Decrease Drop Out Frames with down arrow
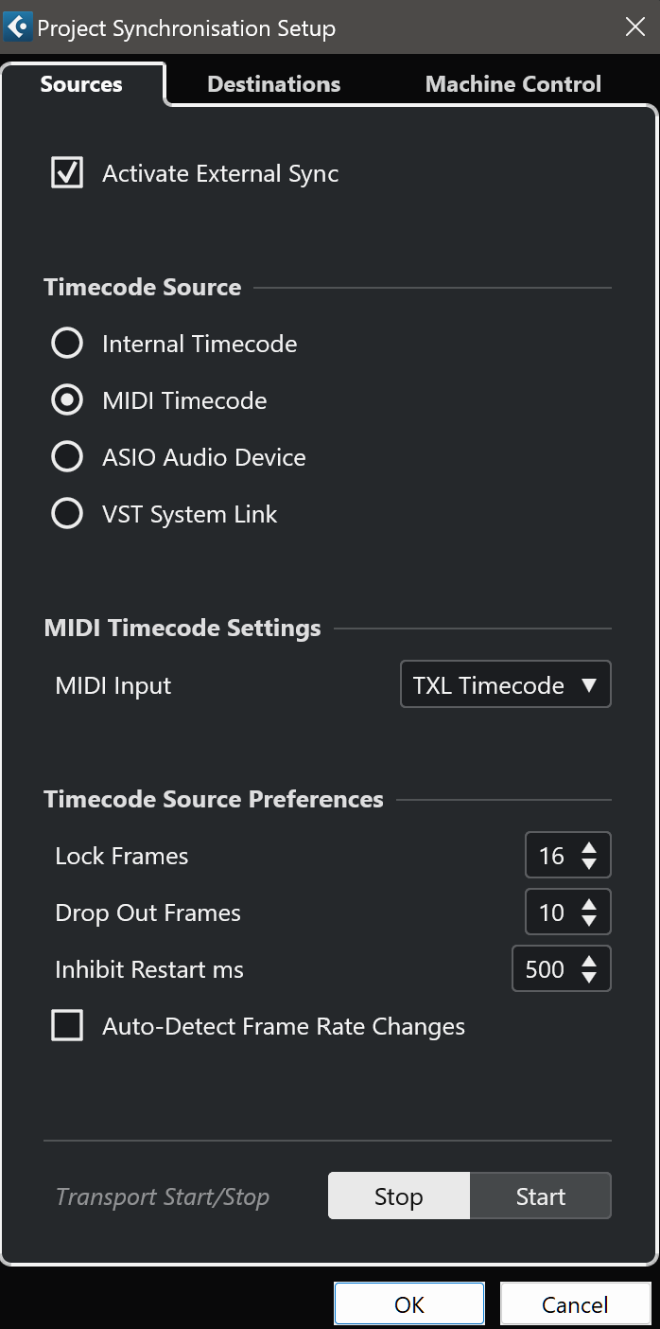This screenshot has width=660, height=1329. [x=589, y=921]
